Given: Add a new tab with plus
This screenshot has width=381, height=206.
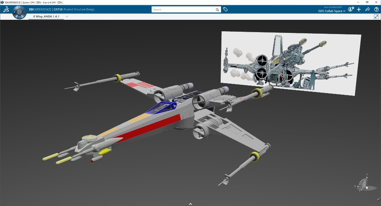Looking at the screenshot, I should coord(67,17).
